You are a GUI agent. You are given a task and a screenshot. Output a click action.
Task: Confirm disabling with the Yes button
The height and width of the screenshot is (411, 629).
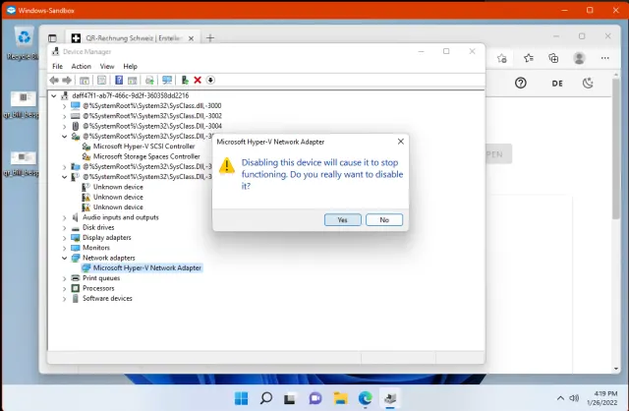point(342,219)
